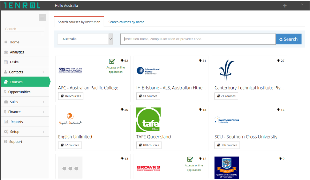Click the 22 courses button
The image size is (310, 180).
point(70,145)
